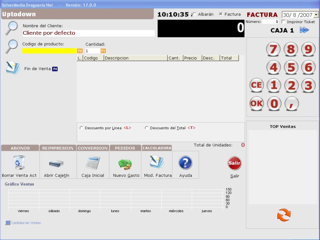Click the Cantidad de Ventas legend swatch

[x=8, y=223]
